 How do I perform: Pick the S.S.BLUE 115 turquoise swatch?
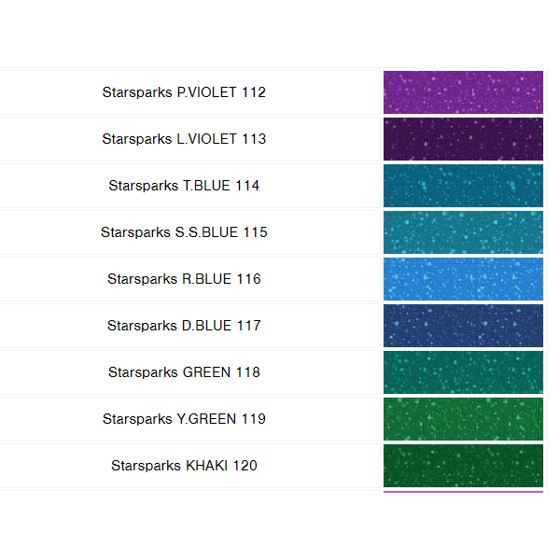click(463, 232)
